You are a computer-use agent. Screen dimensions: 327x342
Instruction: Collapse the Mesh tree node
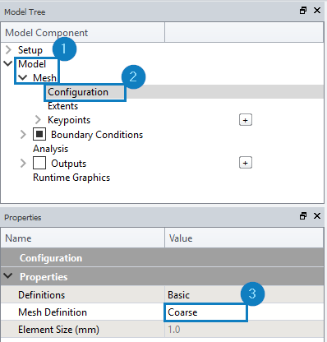(22, 78)
